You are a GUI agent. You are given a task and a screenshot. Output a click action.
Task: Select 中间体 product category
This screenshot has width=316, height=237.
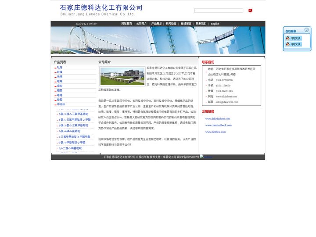point(61,104)
